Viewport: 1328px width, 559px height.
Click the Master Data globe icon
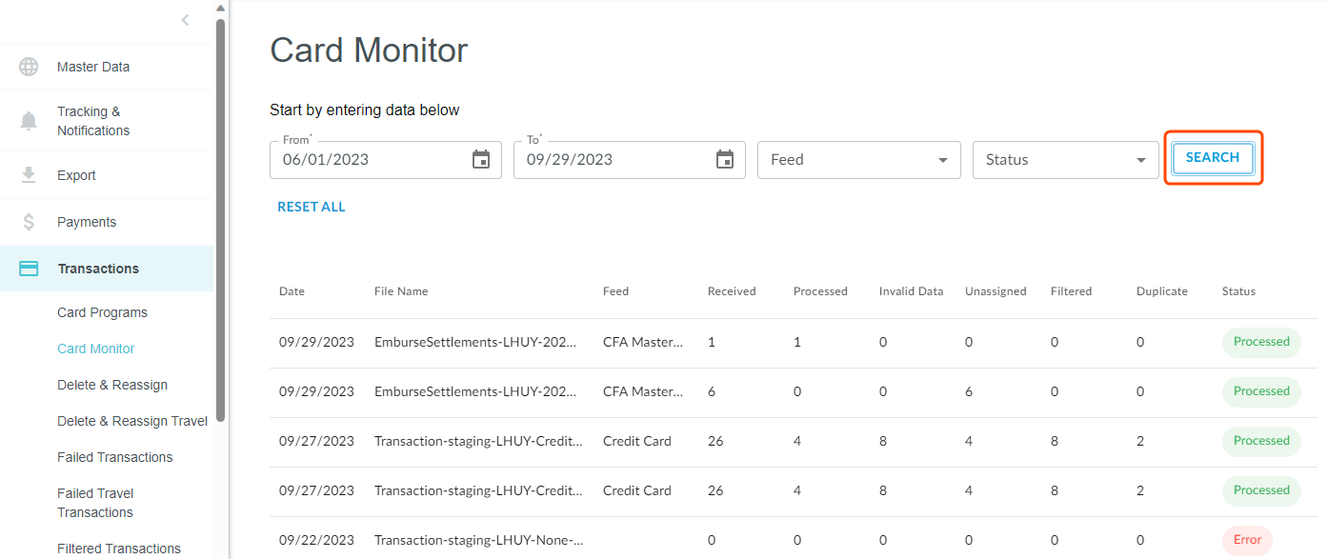pyautogui.click(x=29, y=67)
